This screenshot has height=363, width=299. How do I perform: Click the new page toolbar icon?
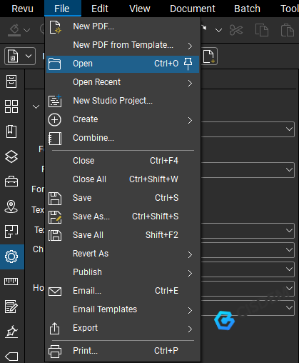209,56
